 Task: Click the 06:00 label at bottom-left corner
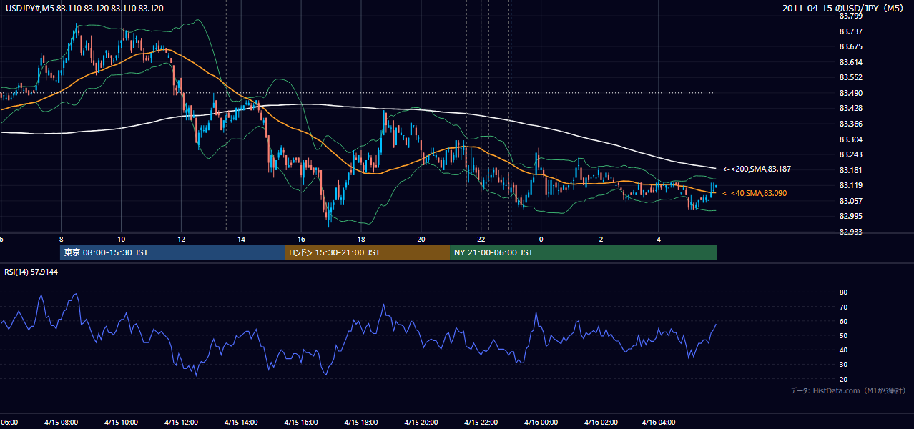pyautogui.click(x=9, y=422)
